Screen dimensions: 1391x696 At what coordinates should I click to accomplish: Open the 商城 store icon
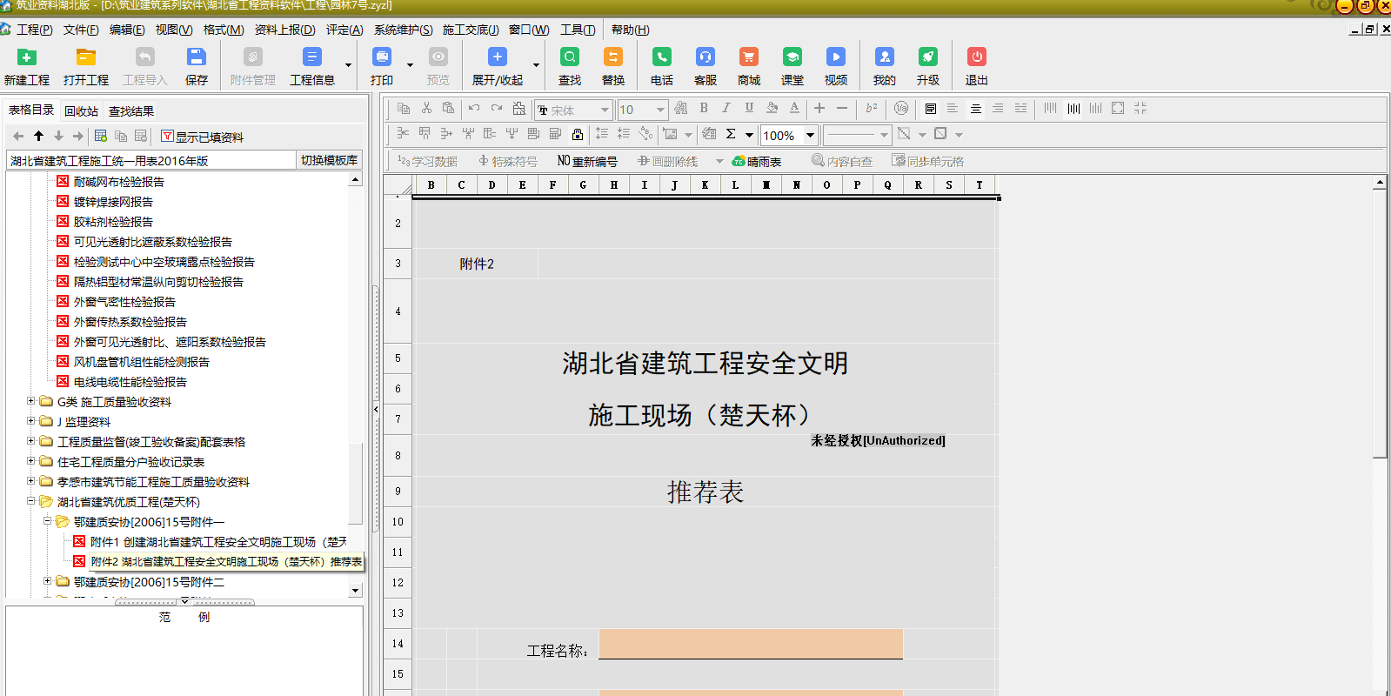[x=748, y=58]
